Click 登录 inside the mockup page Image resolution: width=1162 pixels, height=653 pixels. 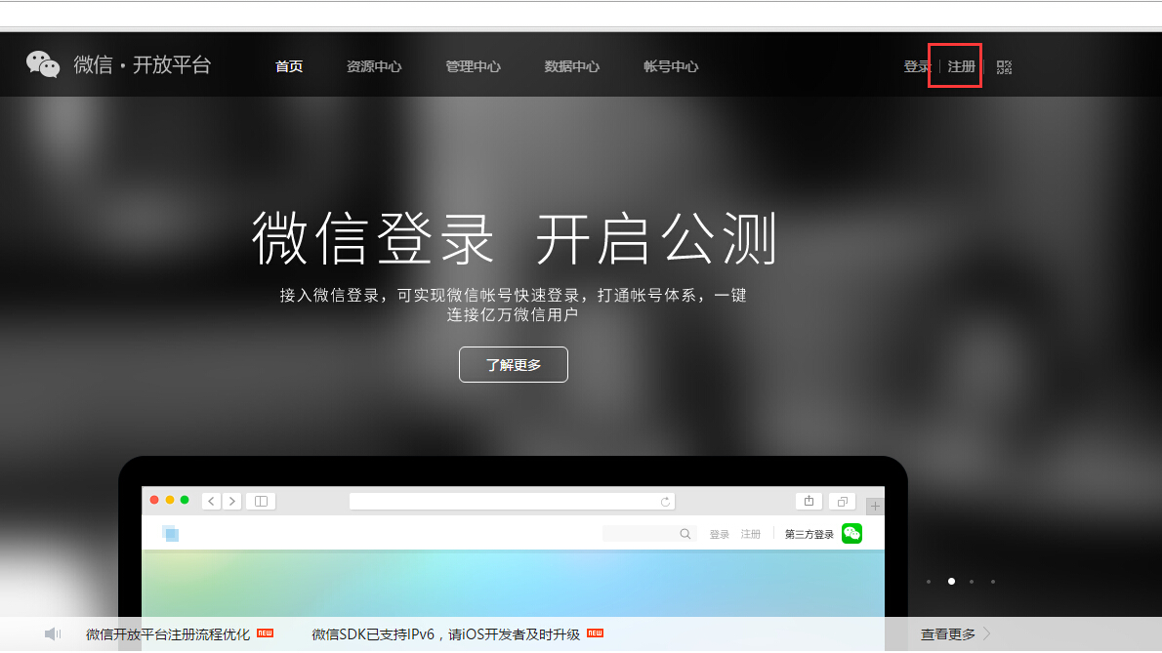(x=720, y=534)
